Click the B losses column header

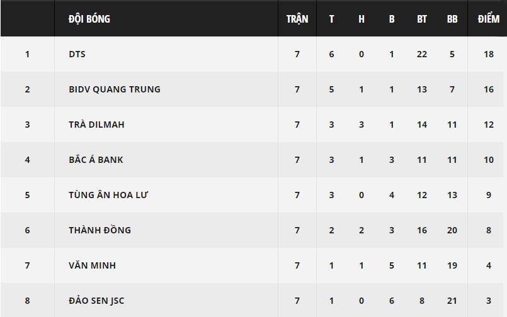(392, 19)
